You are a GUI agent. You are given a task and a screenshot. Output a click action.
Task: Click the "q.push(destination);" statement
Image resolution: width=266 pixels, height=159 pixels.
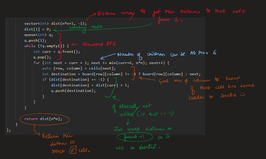click(73, 91)
